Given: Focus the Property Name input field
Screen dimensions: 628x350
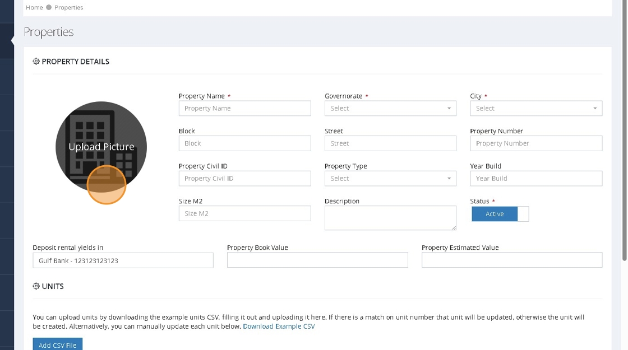Looking at the screenshot, I should 244,109.
